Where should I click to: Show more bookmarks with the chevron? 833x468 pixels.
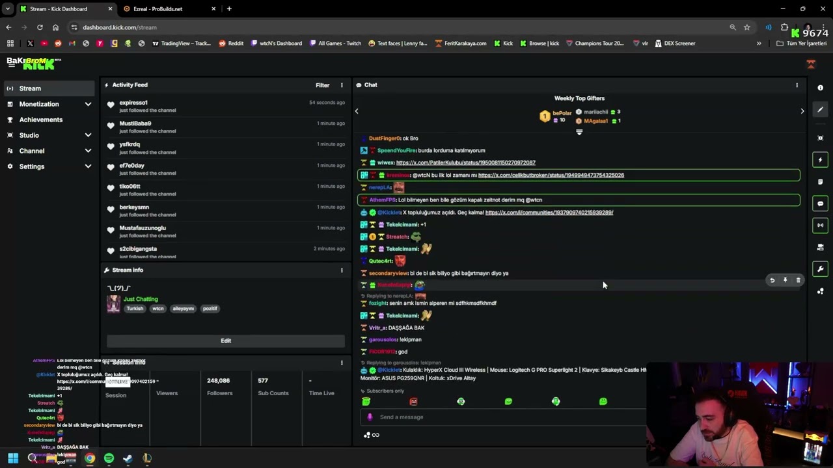tap(759, 44)
